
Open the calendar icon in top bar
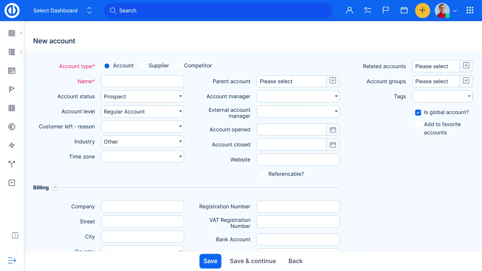(x=404, y=10)
